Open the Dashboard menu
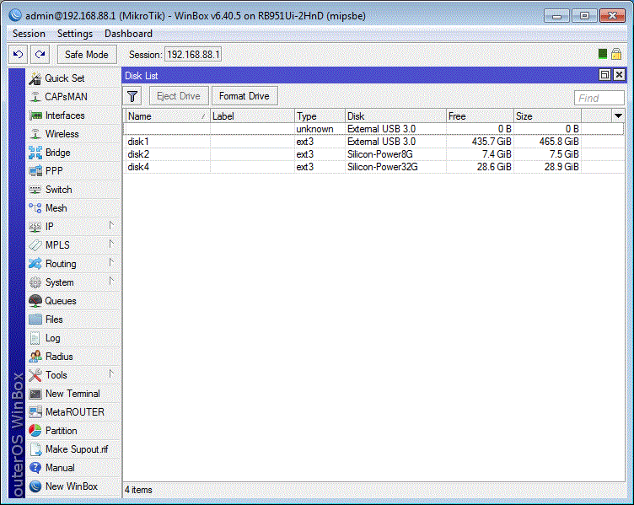 coord(128,34)
